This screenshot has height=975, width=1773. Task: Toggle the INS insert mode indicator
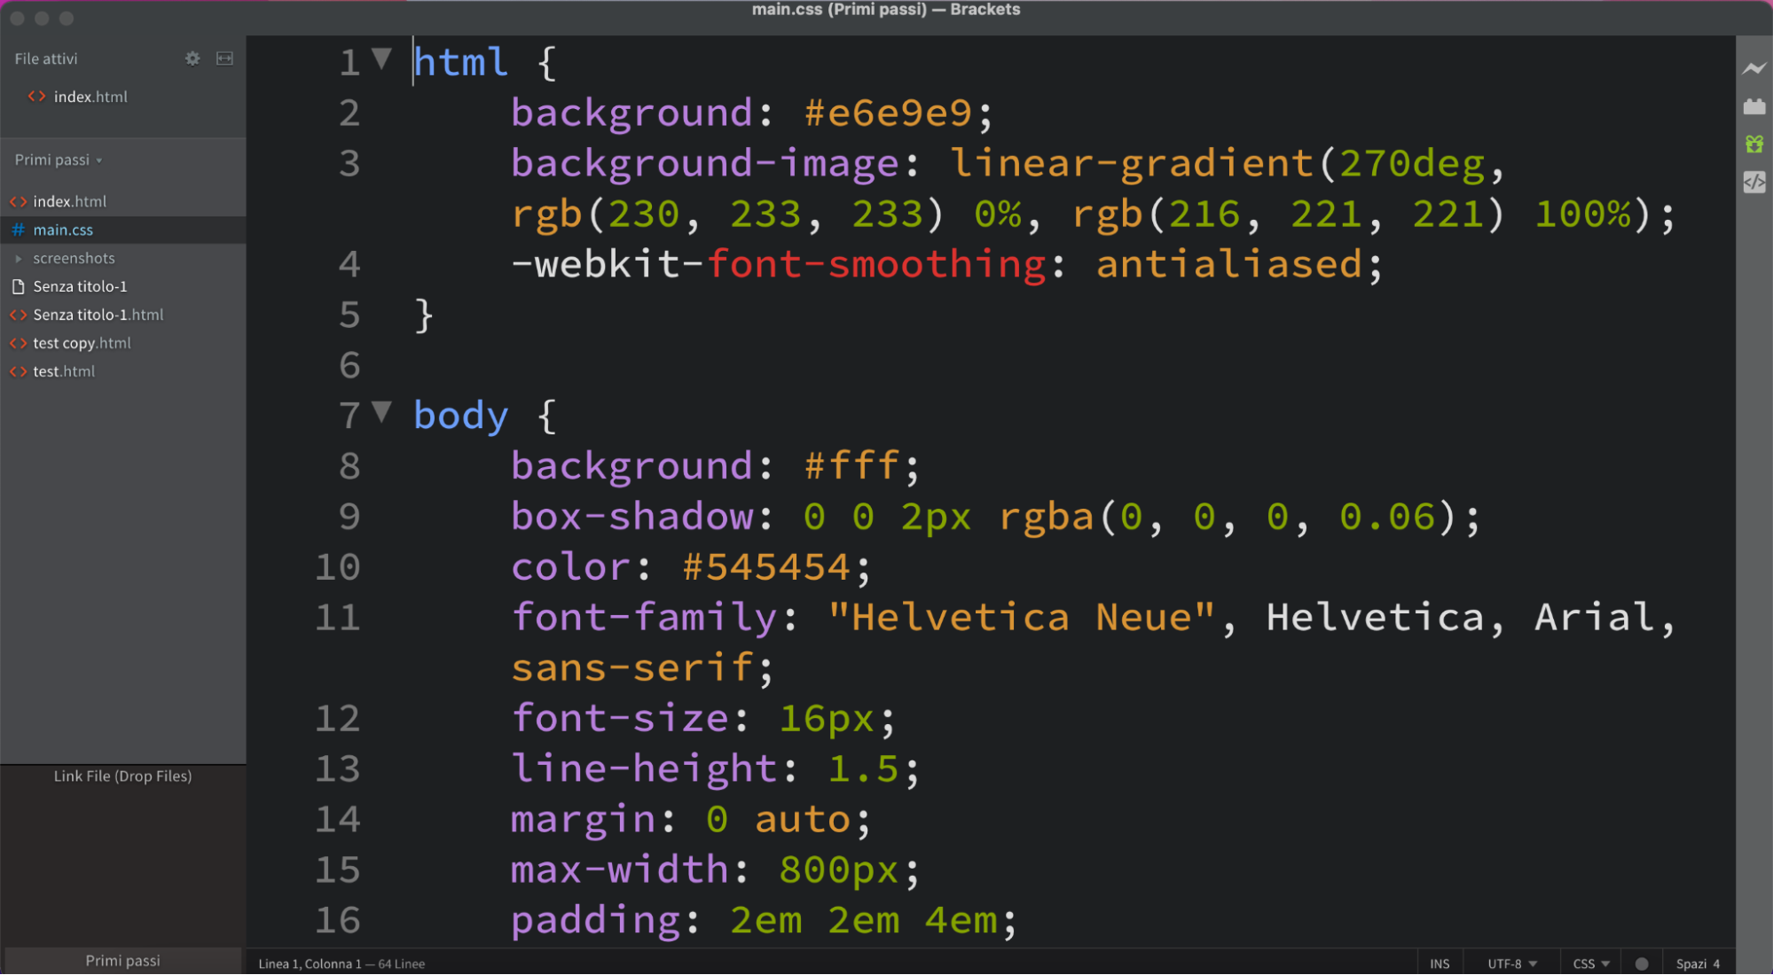[x=1439, y=963]
